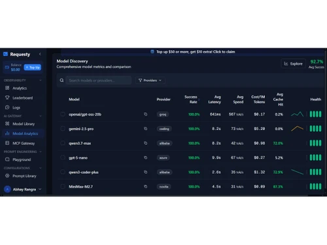Click the balance wallet icon

coord(7,67)
